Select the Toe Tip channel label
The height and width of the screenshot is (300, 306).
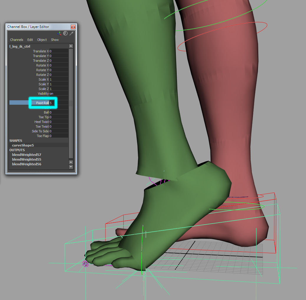coord(44,117)
